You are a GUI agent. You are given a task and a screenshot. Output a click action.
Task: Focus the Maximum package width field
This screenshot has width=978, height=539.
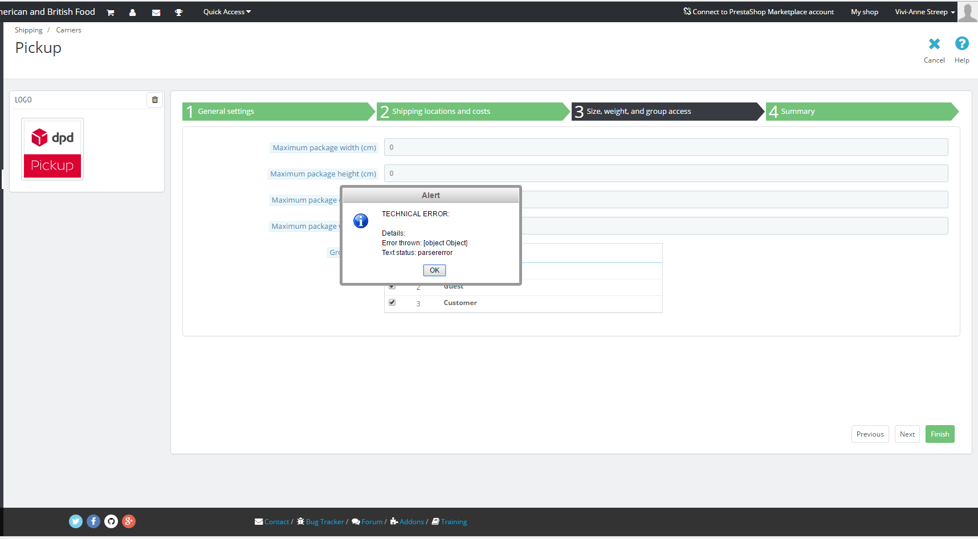pos(666,147)
